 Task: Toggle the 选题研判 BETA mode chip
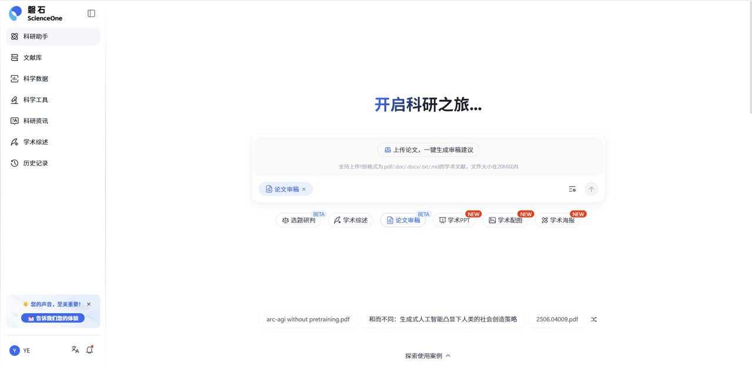click(299, 220)
